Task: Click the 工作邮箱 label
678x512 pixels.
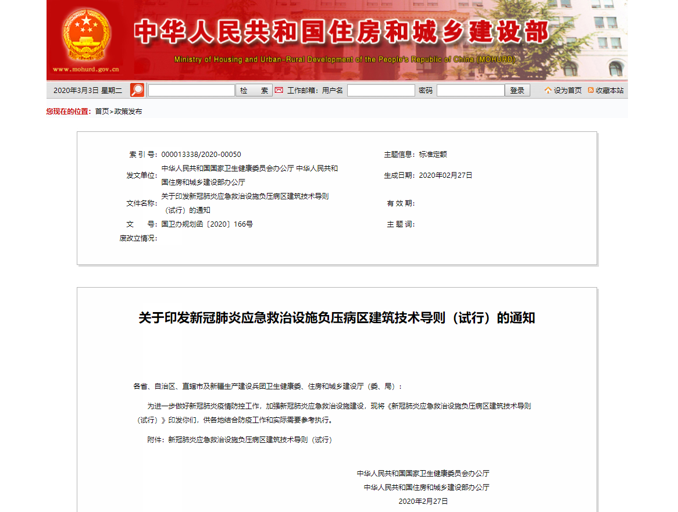Action: click(303, 90)
